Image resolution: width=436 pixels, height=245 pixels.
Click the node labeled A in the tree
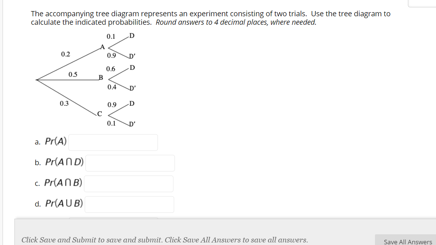pos(102,47)
